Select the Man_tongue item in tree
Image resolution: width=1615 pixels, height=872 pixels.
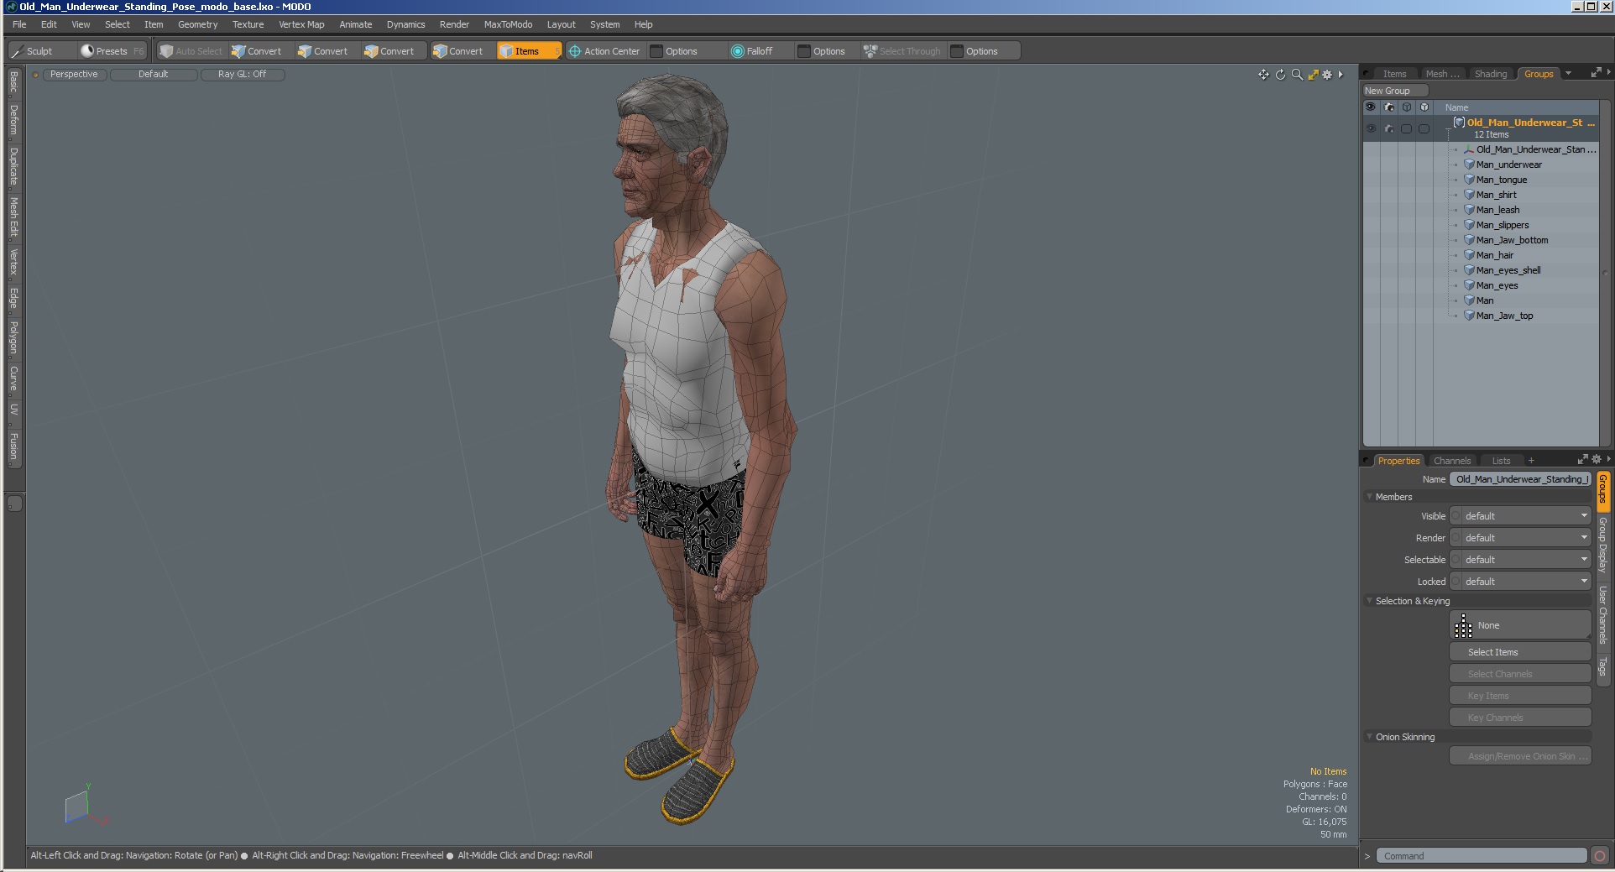click(x=1502, y=180)
